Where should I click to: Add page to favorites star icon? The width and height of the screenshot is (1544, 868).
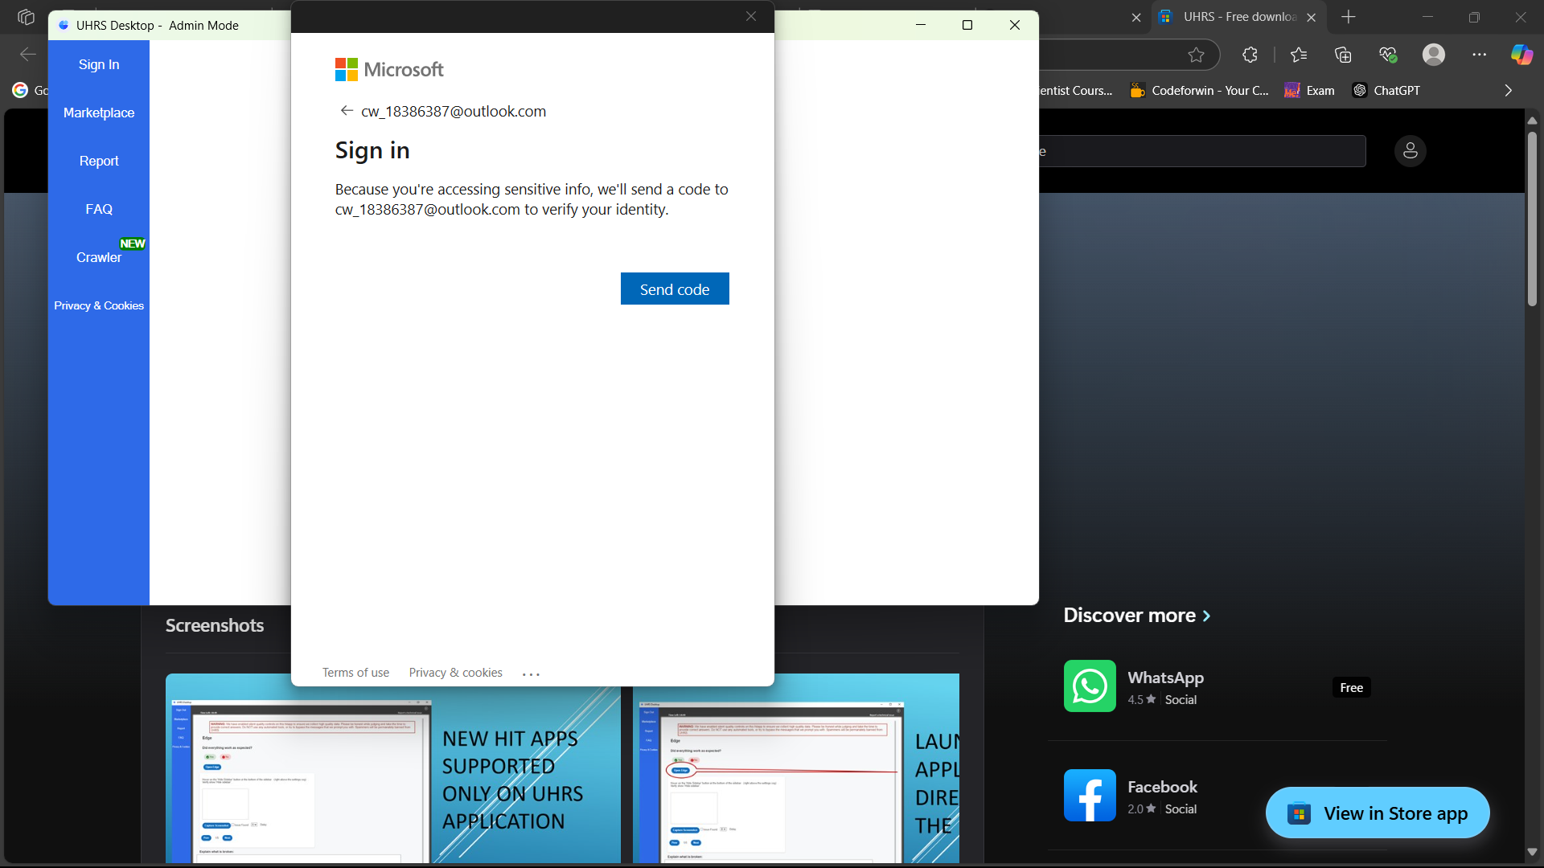pos(1196,55)
